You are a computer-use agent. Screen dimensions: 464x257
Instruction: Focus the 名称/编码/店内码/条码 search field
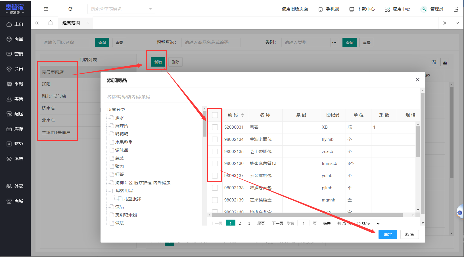coord(146,97)
